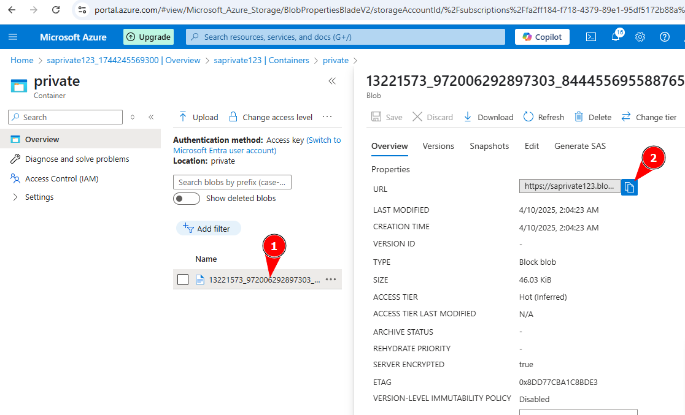Click the Copilot button
The image size is (685, 415).
(x=542, y=37)
